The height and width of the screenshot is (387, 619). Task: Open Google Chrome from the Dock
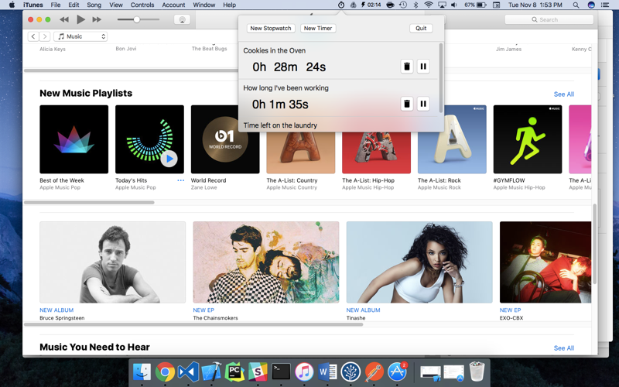pos(165,372)
